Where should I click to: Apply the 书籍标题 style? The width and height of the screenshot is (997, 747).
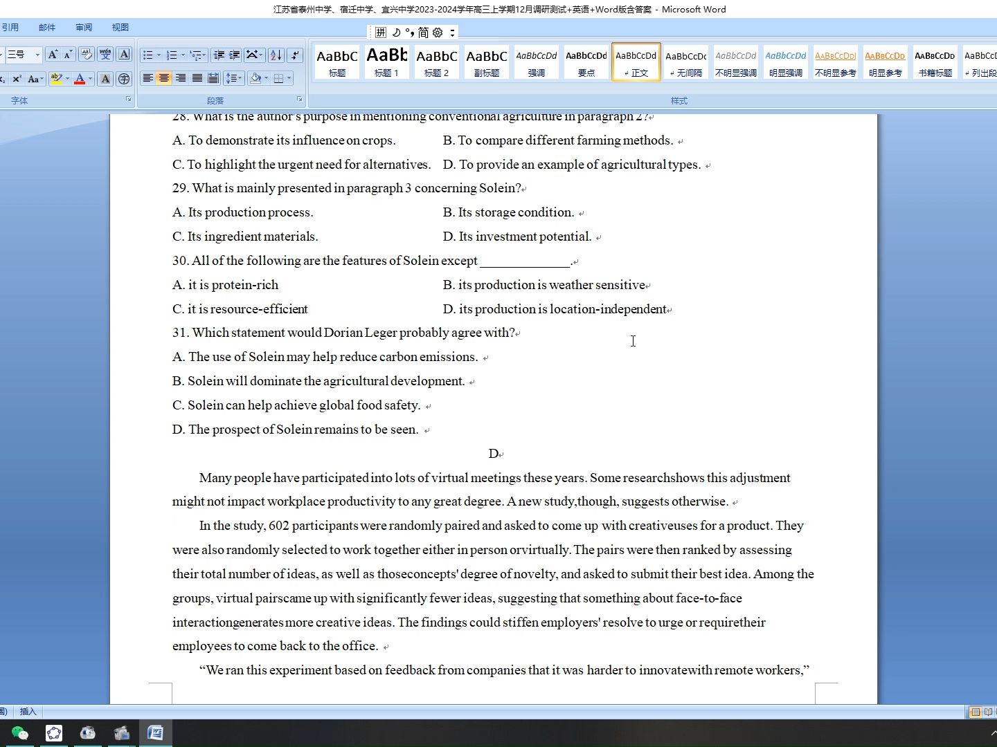(935, 62)
